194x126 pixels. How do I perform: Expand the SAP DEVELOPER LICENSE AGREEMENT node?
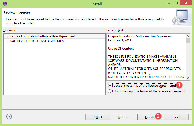(7, 41)
